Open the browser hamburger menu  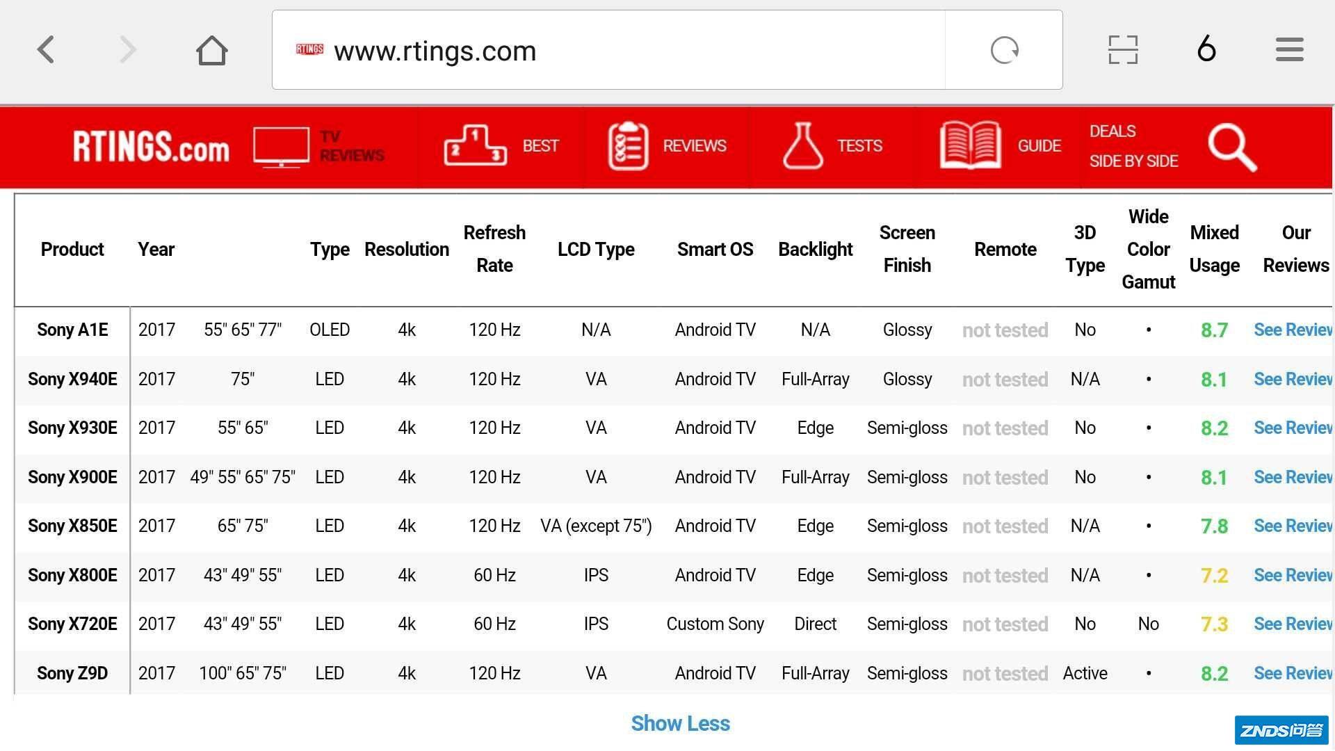1290,50
